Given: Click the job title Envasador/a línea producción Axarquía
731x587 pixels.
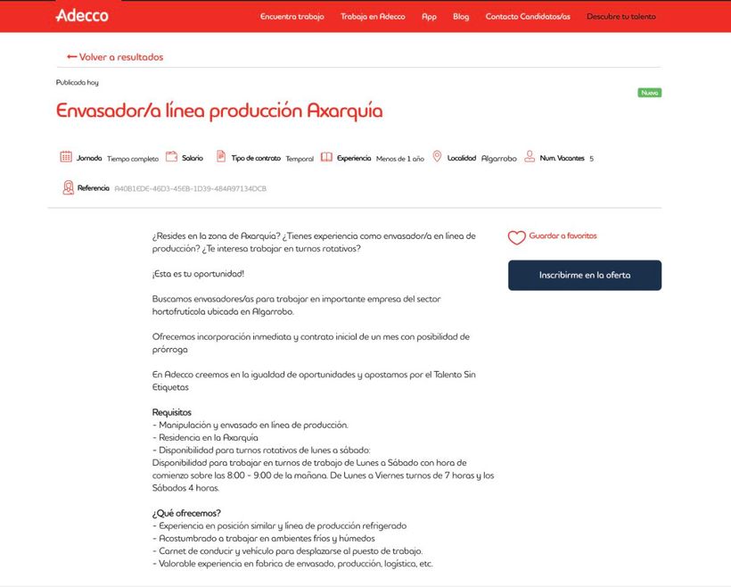Looking at the screenshot, I should click(219, 111).
